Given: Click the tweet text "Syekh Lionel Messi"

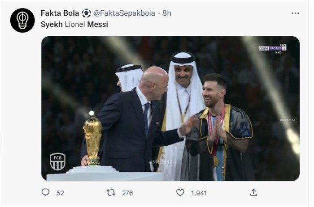Looking at the screenshot, I should coord(74,25).
